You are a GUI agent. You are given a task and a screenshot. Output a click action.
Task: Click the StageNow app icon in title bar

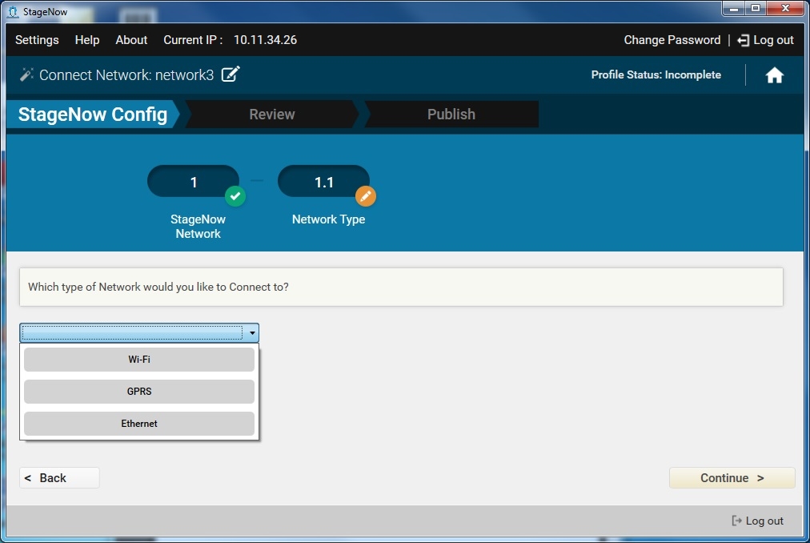[12, 11]
